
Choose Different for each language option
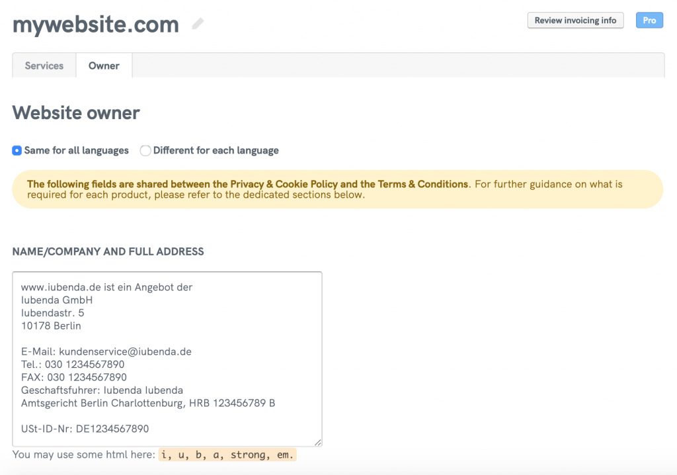145,151
